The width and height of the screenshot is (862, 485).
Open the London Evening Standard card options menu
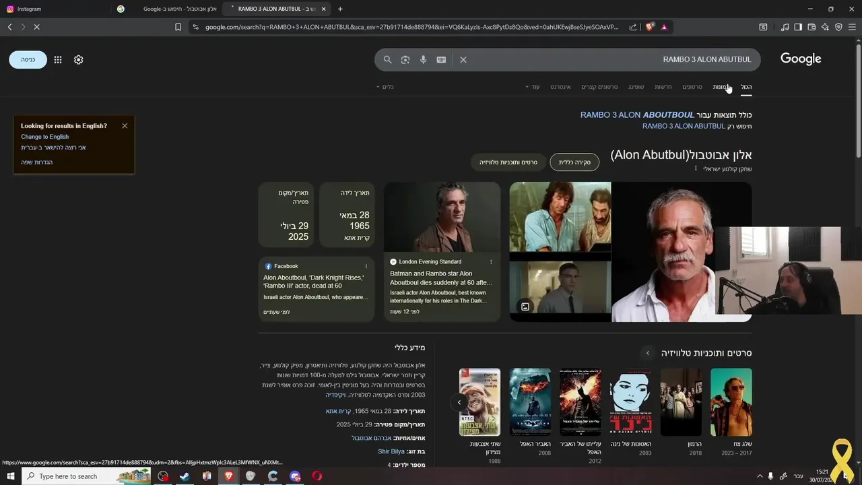[491, 262]
